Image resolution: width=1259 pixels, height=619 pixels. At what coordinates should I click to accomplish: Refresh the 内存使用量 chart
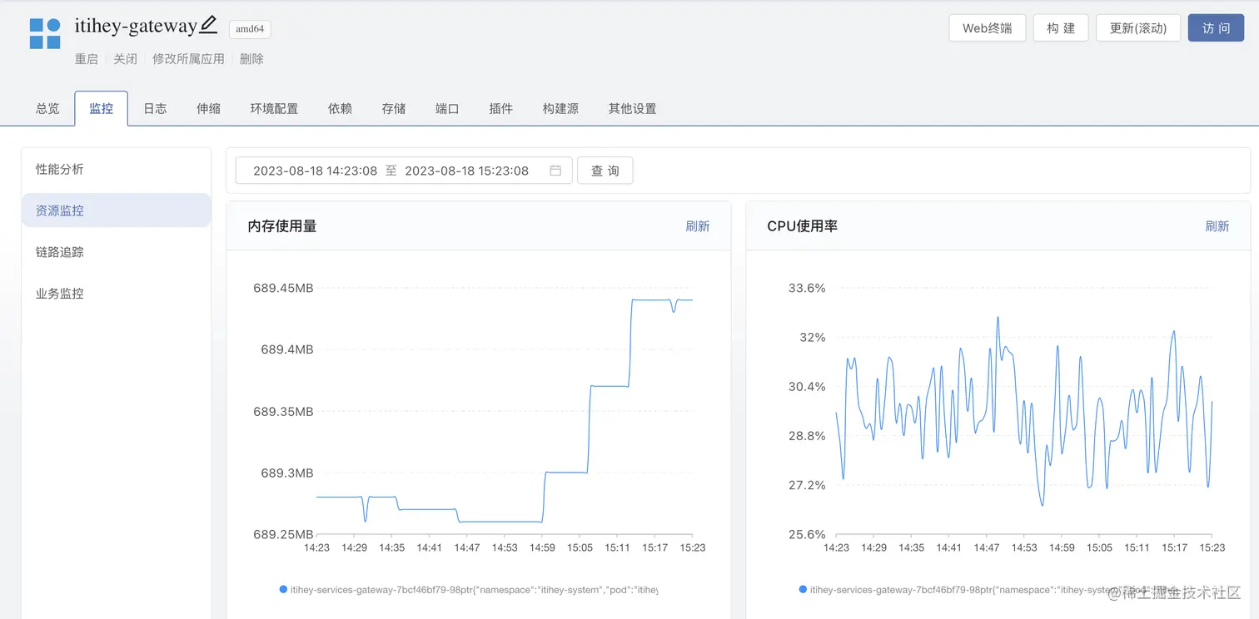(698, 226)
